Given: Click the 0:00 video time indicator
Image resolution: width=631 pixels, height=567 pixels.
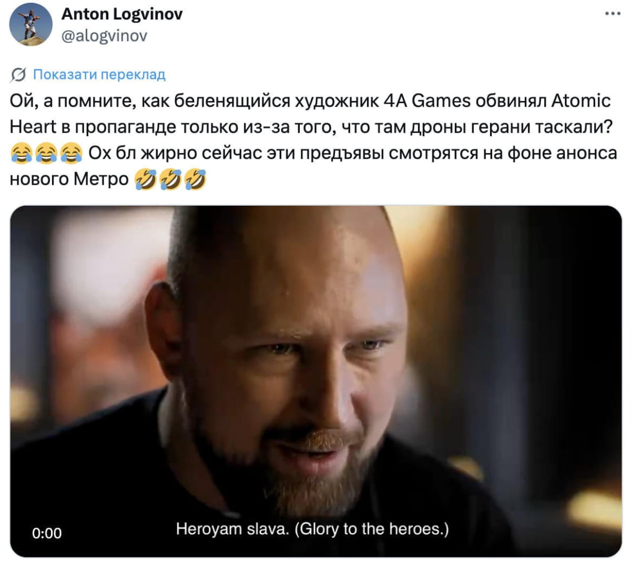Looking at the screenshot, I should 47,533.
